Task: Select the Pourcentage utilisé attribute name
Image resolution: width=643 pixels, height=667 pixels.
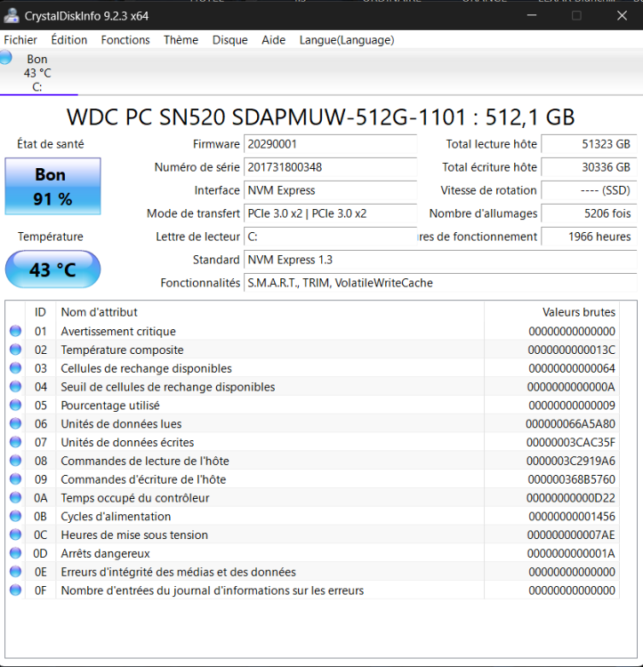Action: (x=110, y=406)
